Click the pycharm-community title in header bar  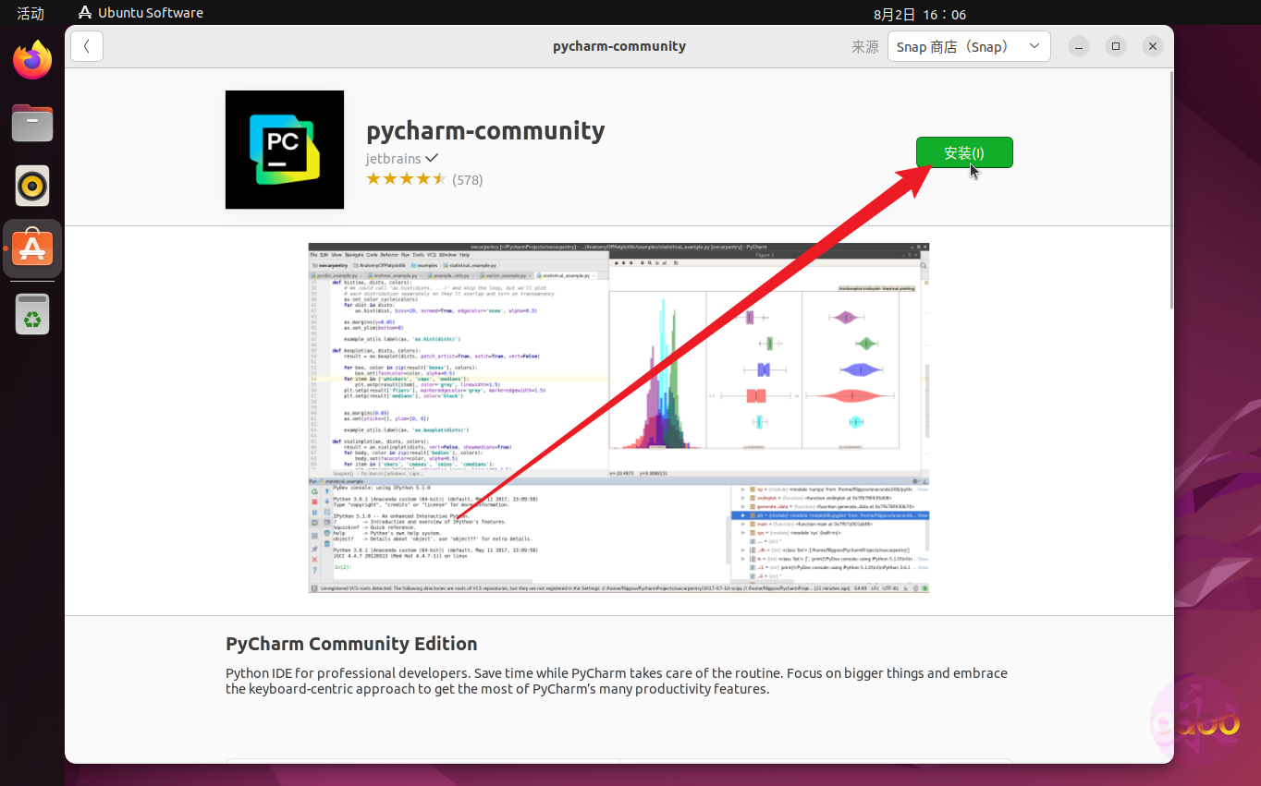619,46
